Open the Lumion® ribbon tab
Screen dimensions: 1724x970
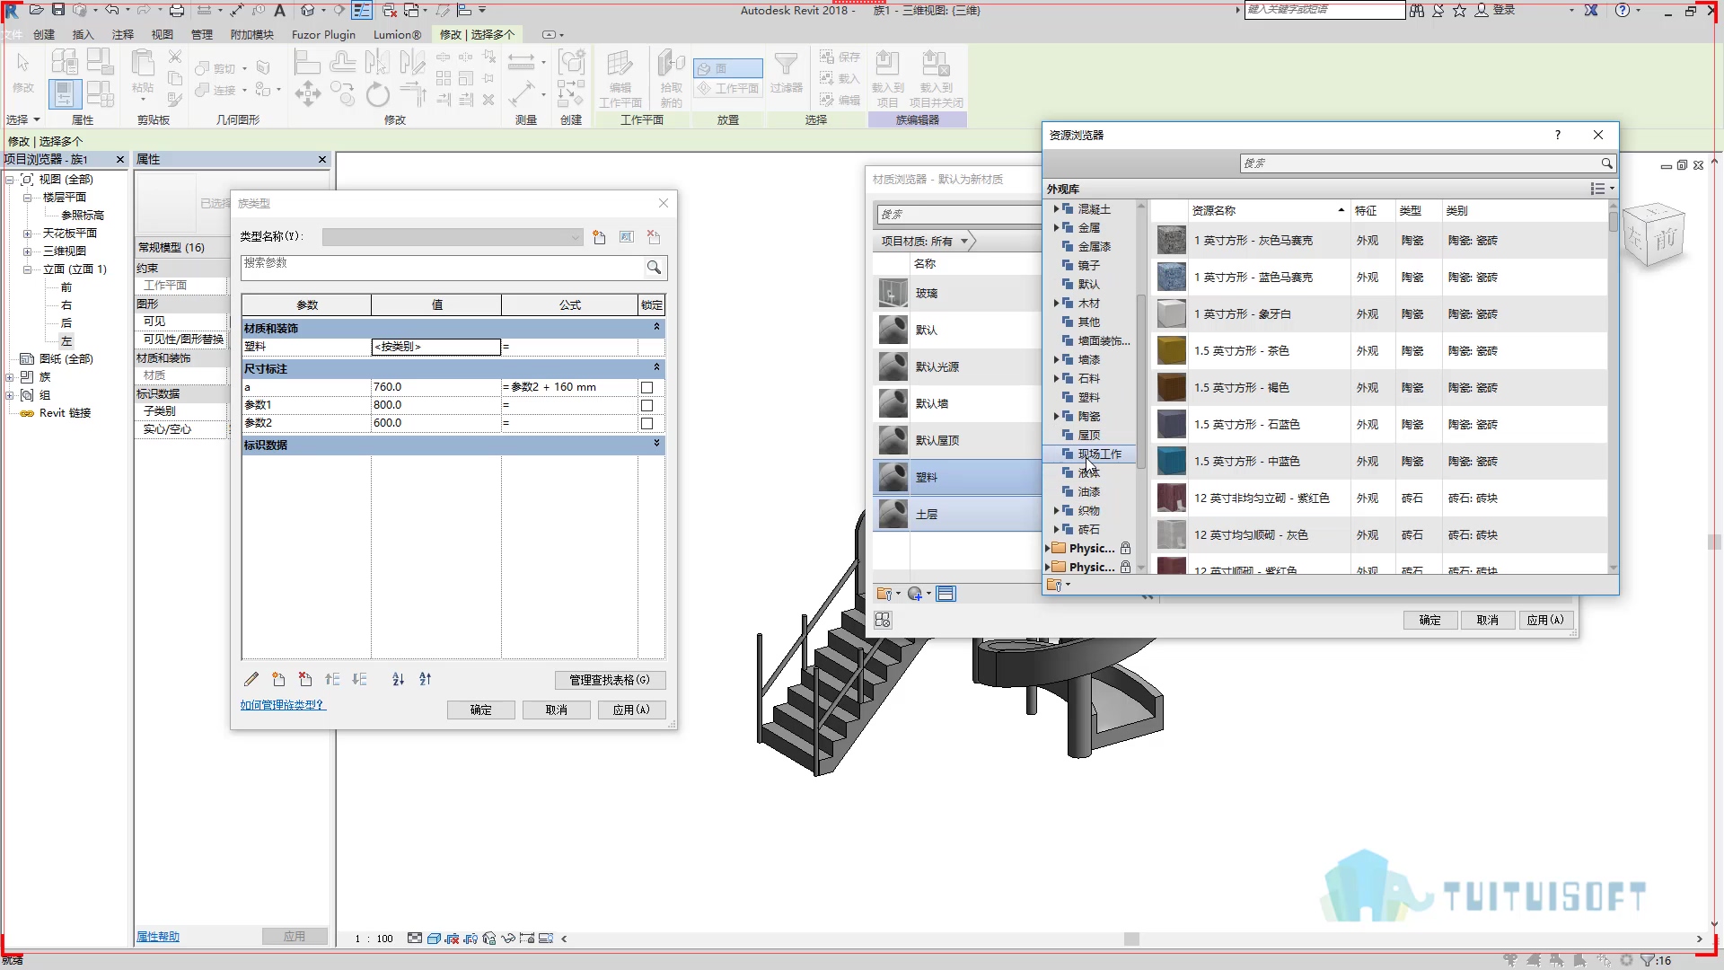[397, 34]
